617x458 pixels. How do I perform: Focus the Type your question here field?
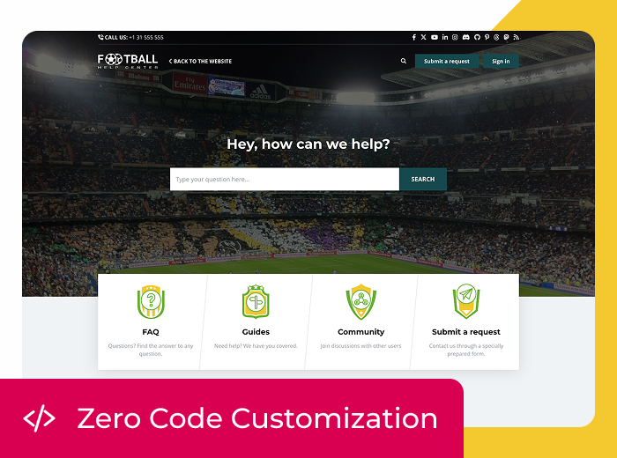285,180
